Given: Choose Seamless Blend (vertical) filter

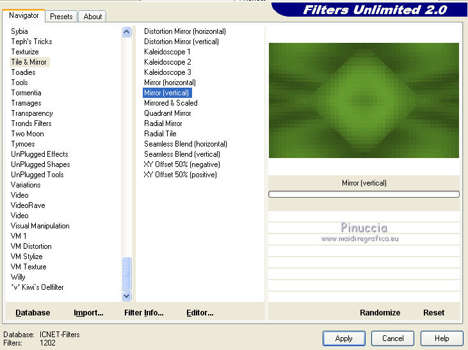Looking at the screenshot, I should tap(182, 154).
